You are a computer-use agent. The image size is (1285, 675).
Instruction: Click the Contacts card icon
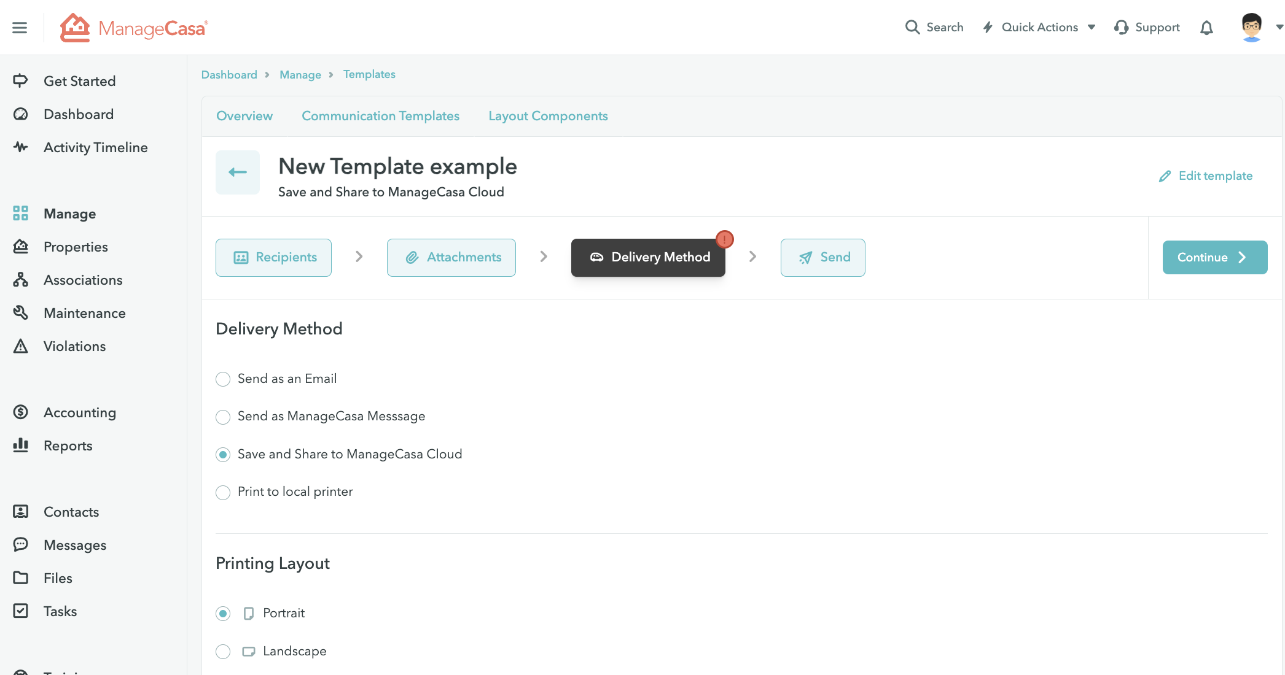click(20, 511)
